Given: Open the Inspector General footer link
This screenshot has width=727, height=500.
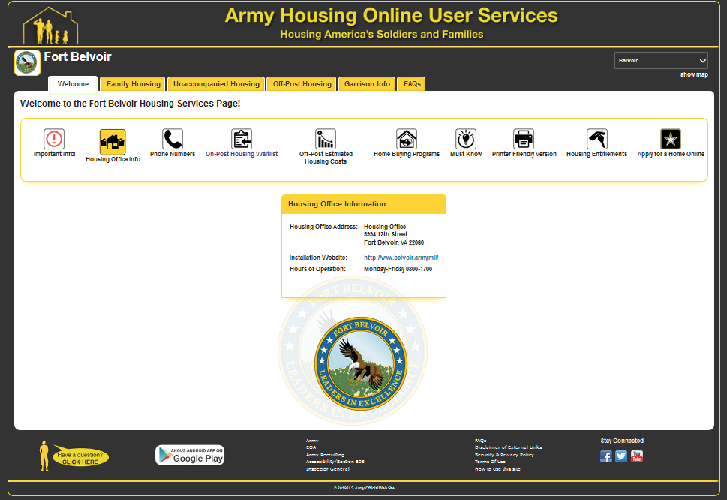Looking at the screenshot, I should pos(328,469).
